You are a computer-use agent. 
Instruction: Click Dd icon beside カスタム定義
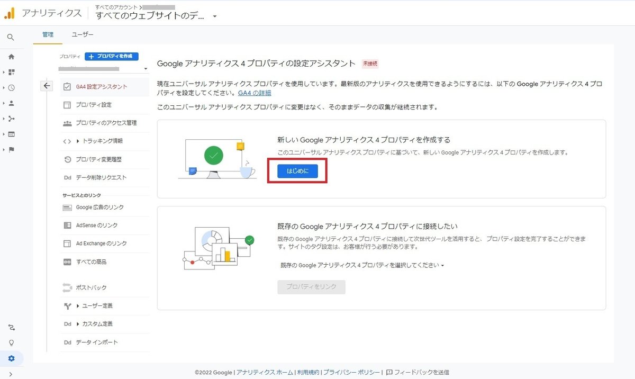coord(67,324)
